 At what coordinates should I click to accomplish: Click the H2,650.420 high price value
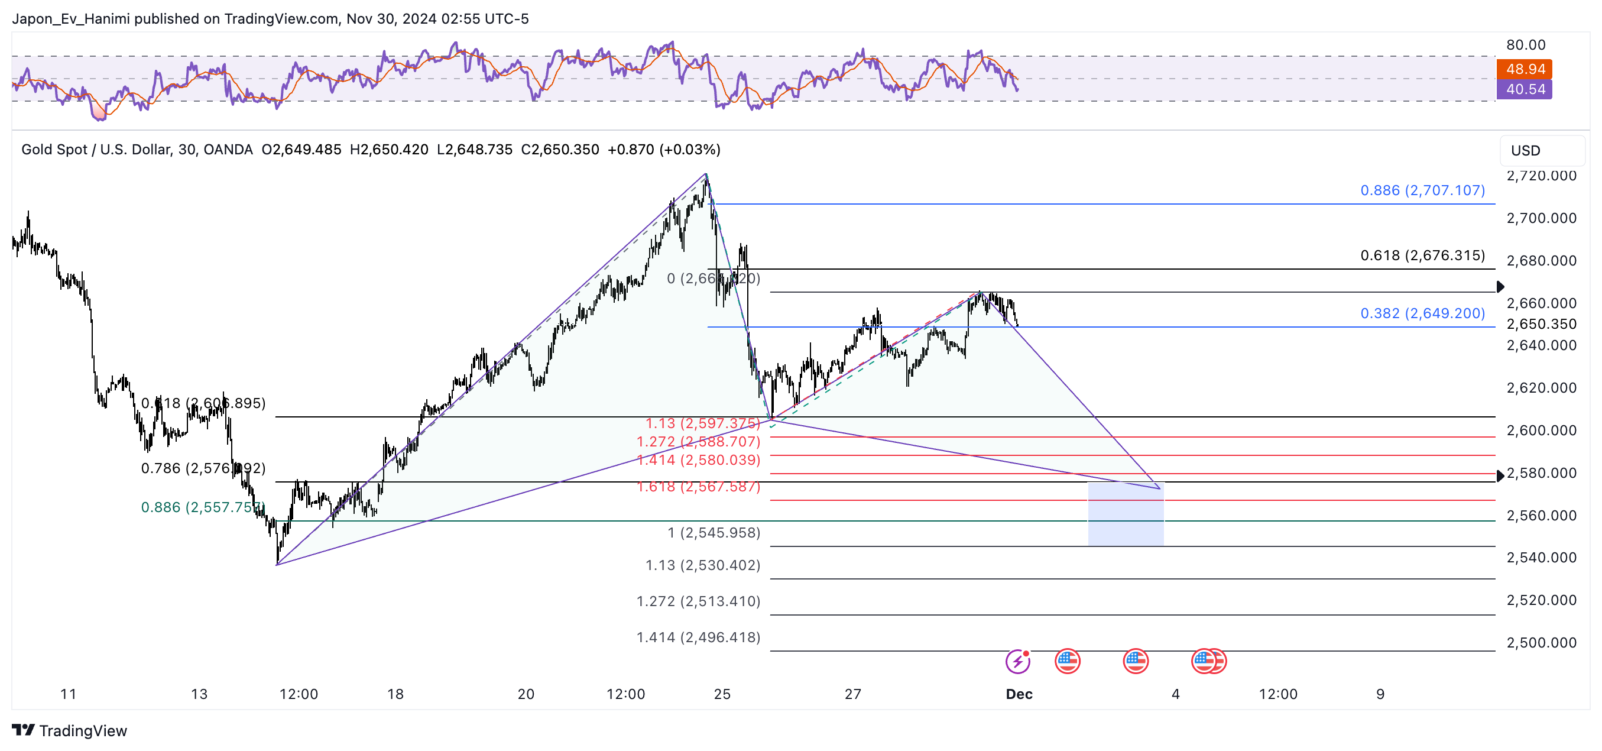point(390,150)
